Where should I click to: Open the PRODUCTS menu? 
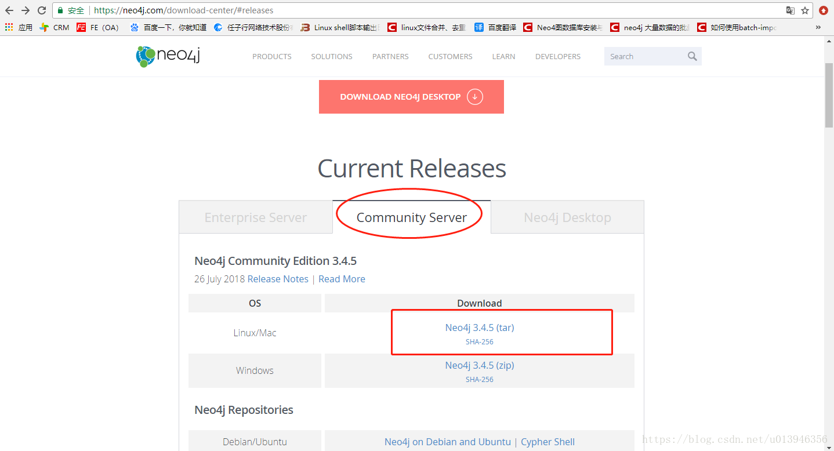pyautogui.click(x=272, y=56)
